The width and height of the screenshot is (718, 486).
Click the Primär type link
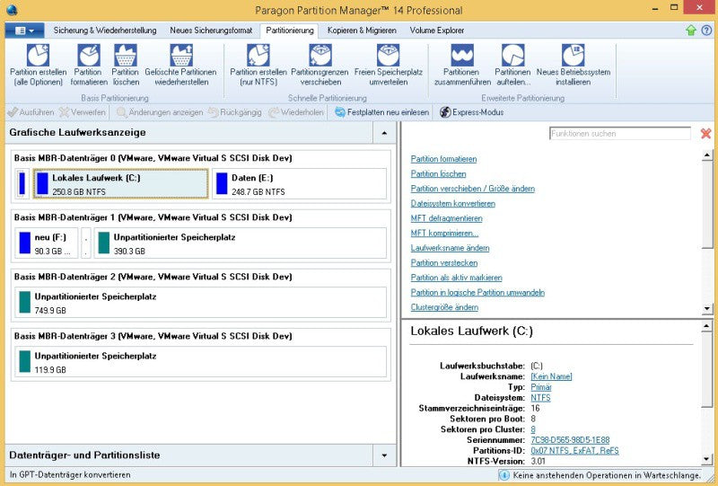(541, 387)
